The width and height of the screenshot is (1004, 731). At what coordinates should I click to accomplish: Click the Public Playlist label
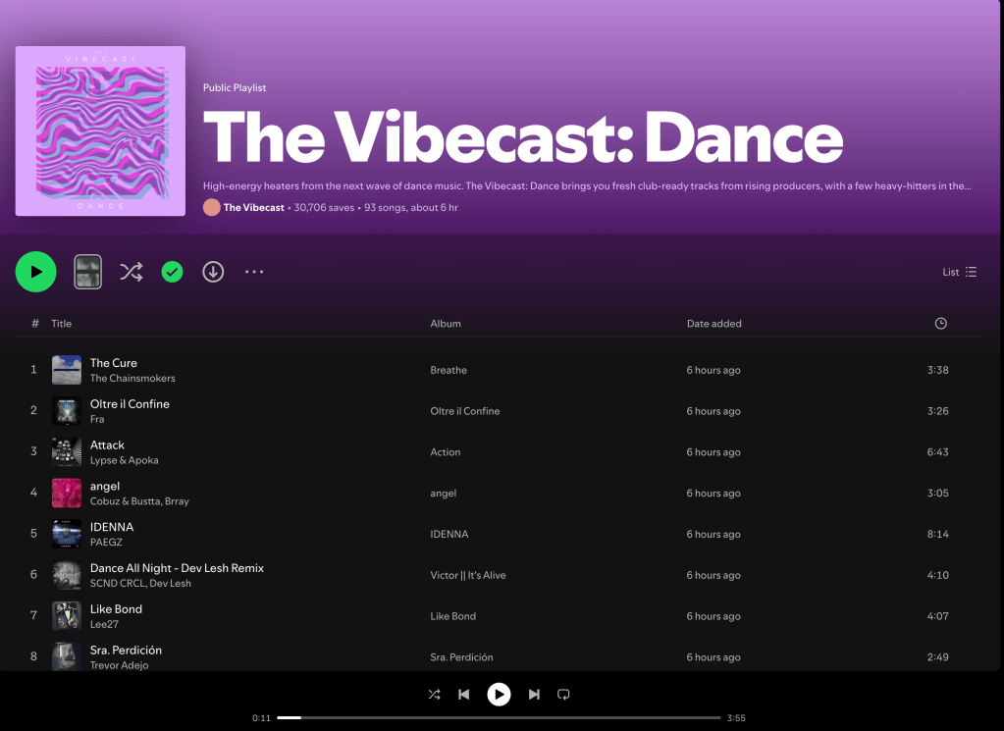click(235, 87)
